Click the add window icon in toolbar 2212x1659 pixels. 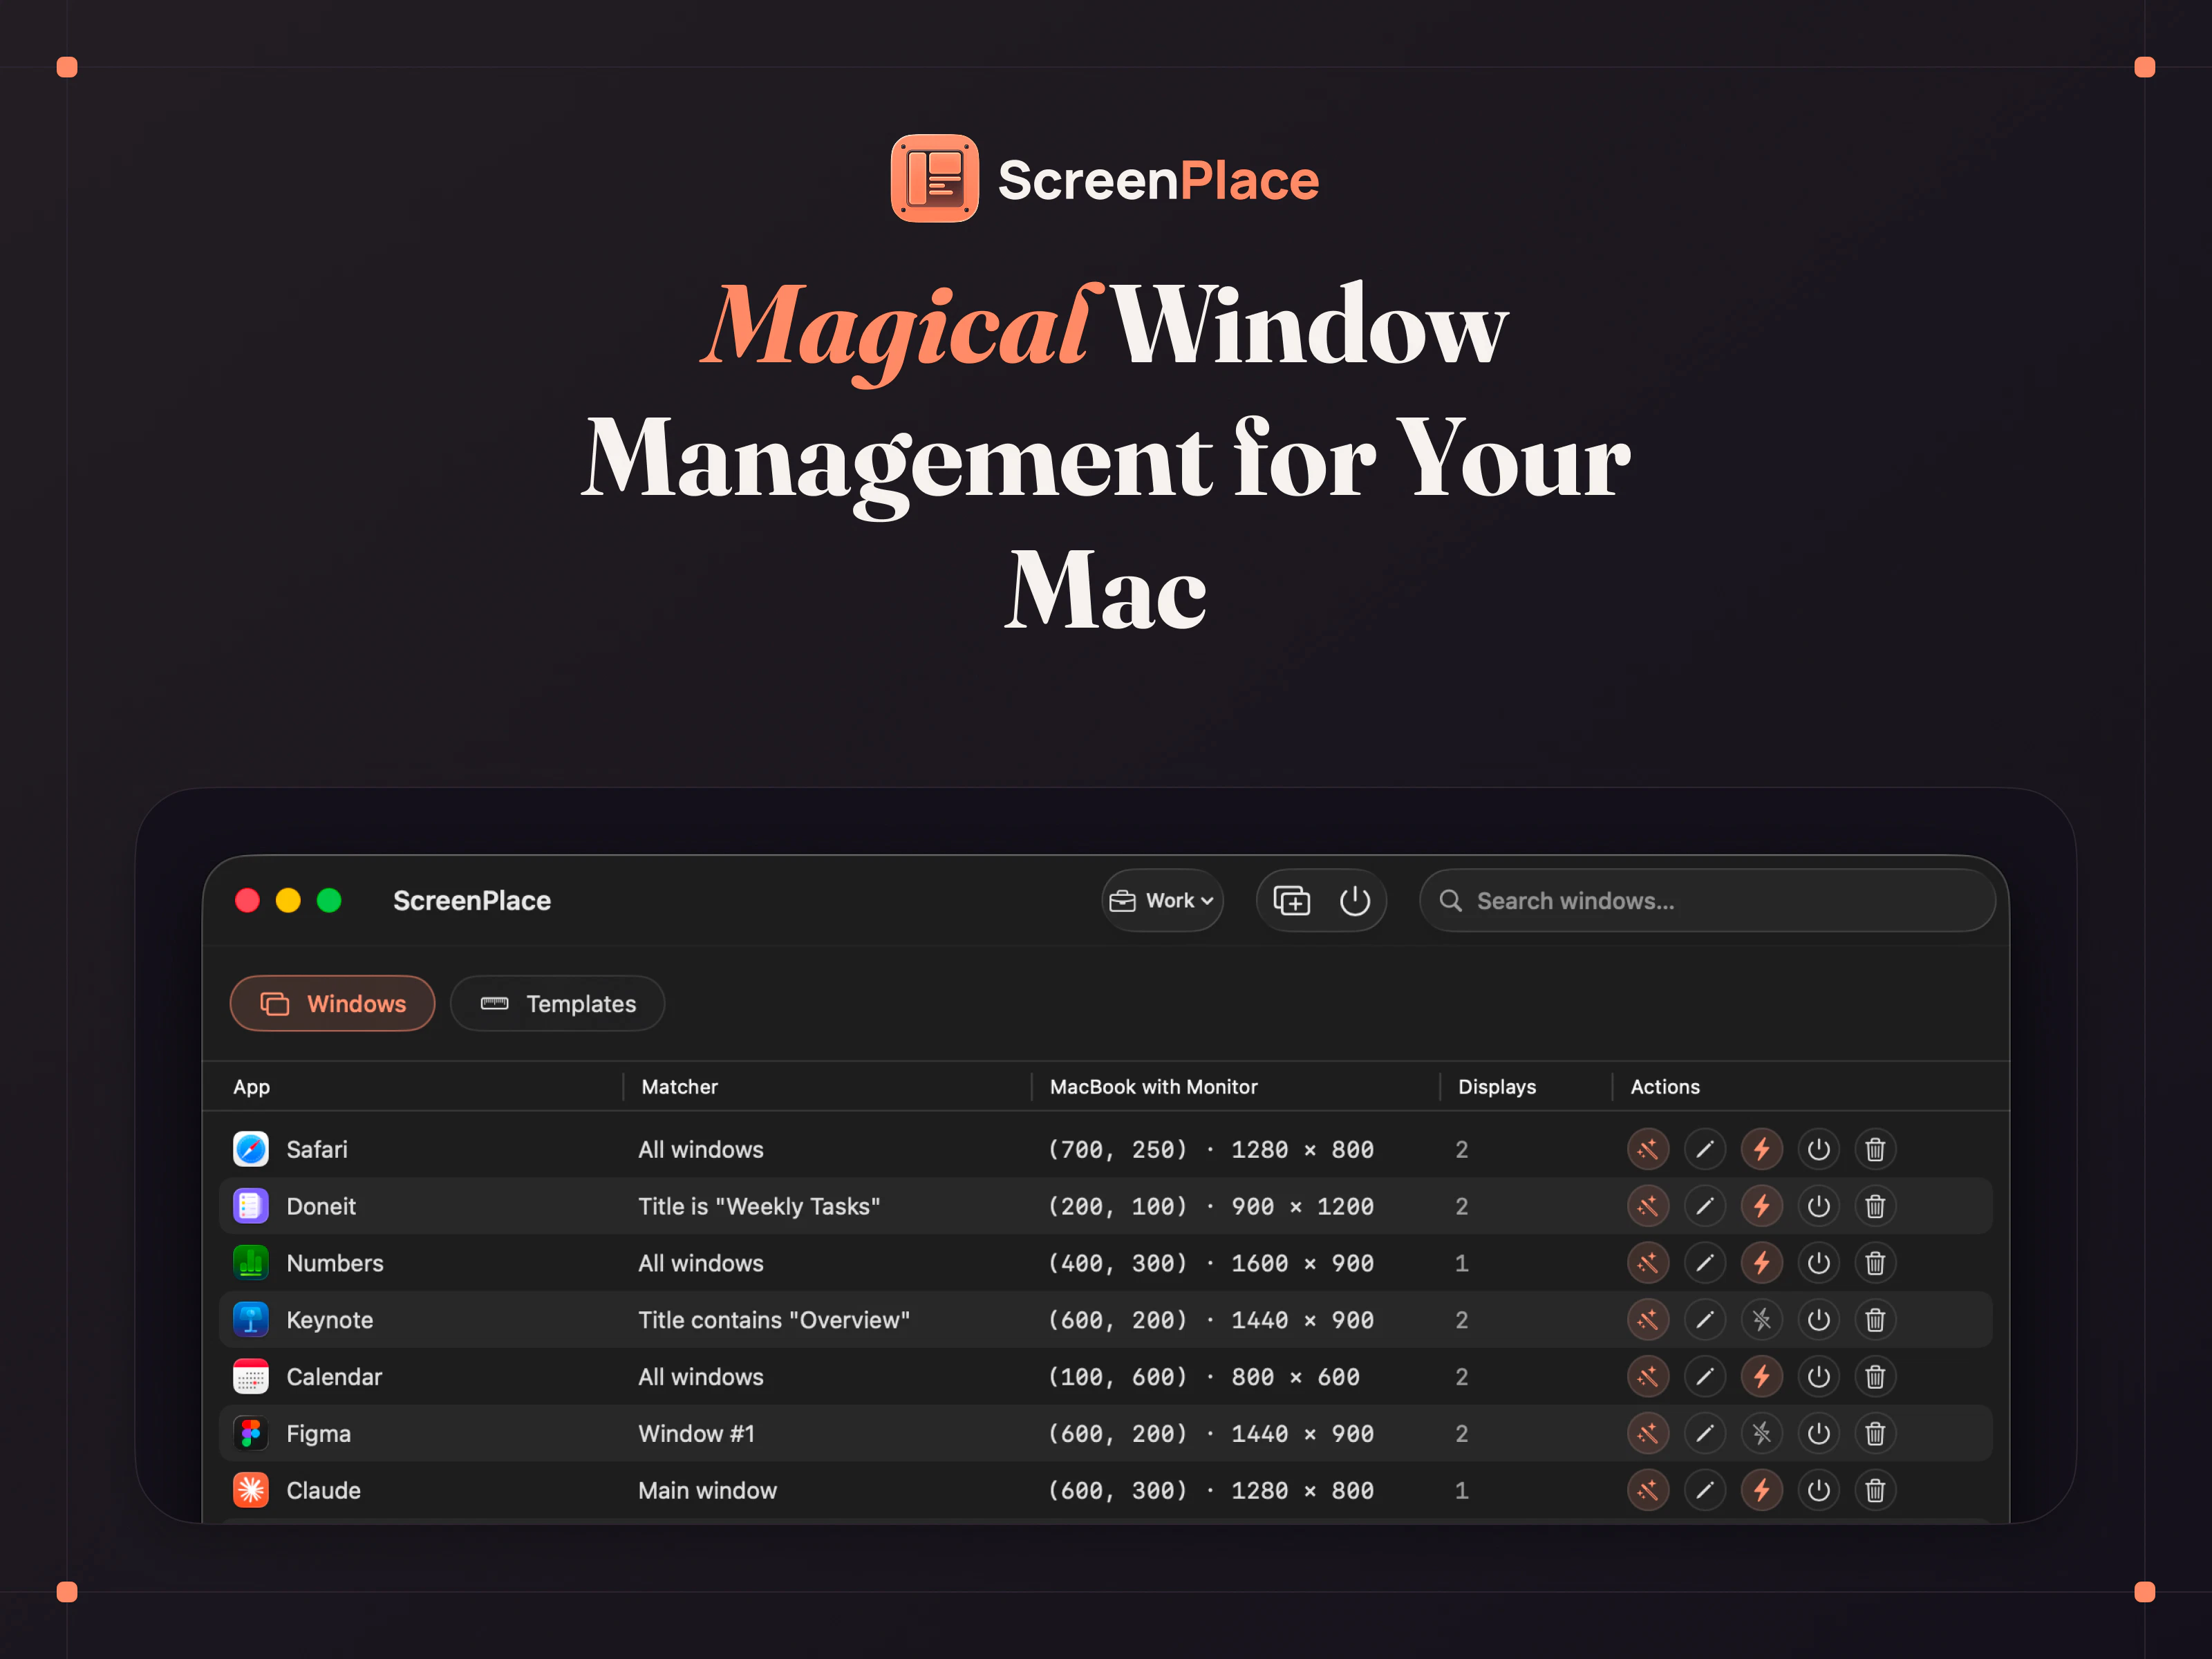coord(1292,901)
